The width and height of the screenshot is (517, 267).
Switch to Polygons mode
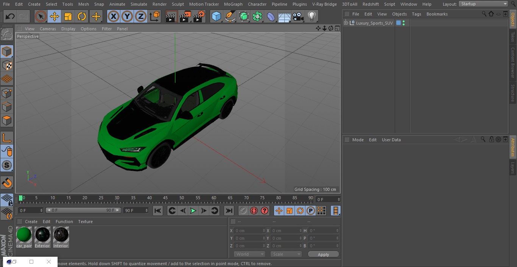pos(7,120)
